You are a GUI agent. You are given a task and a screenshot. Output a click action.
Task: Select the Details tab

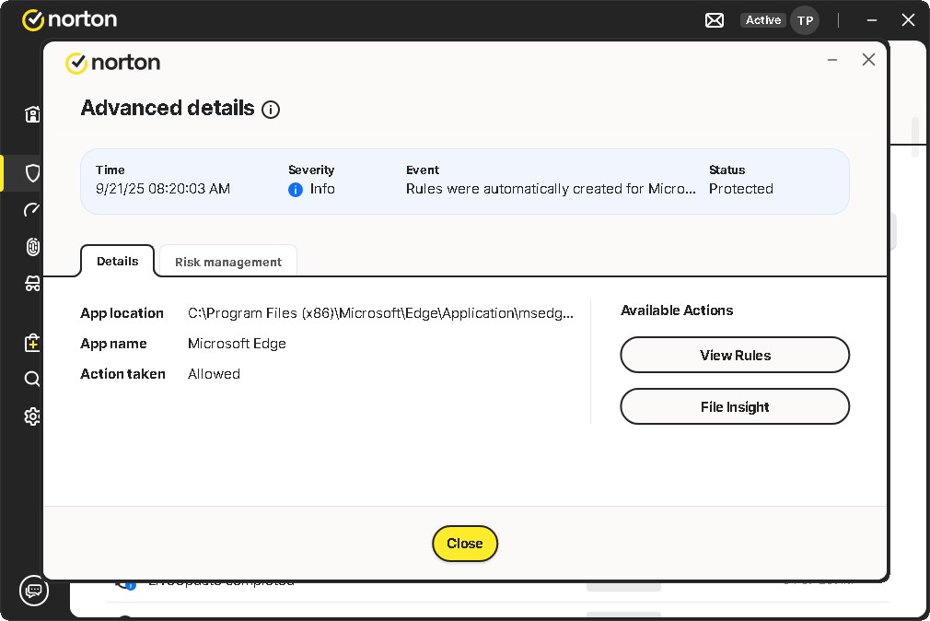pyautogui.click(x=118, y=261)
